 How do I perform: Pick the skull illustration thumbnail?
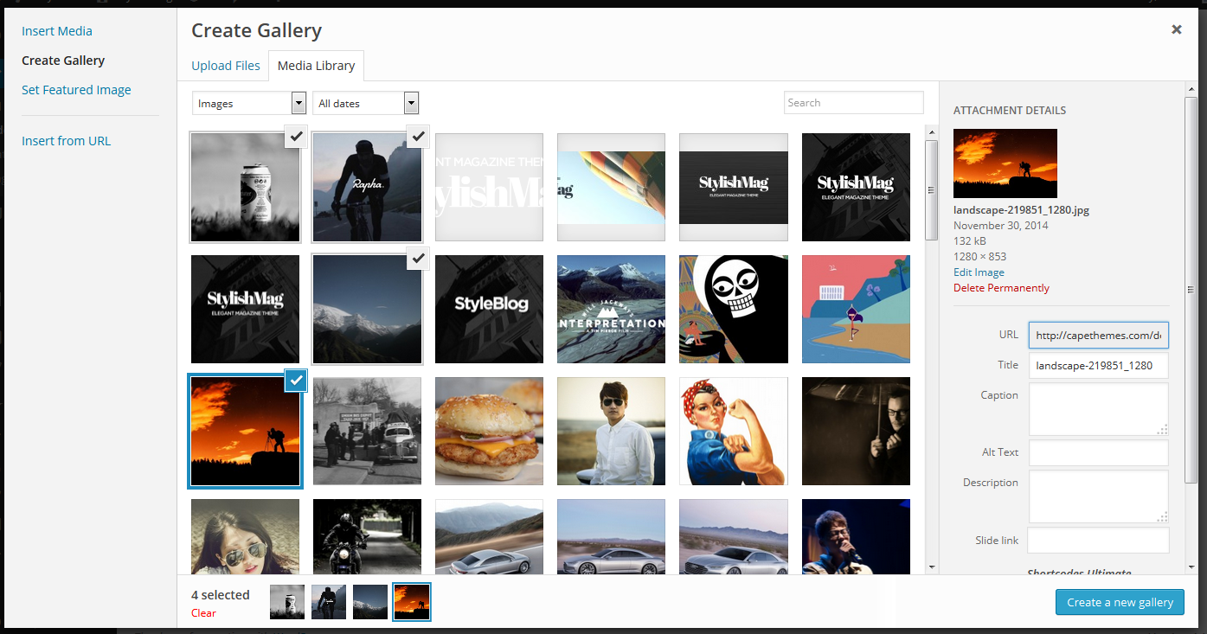[733, 309]
